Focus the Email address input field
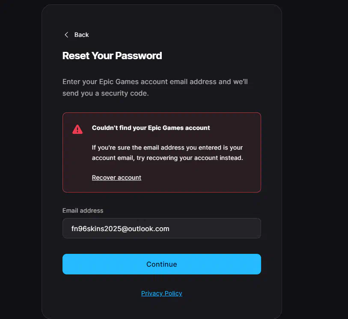 (161, 228)
